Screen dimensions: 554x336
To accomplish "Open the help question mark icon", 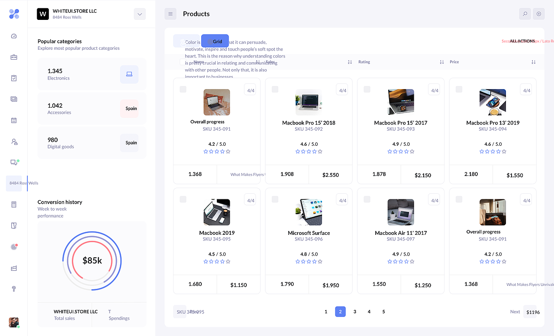I will (14, 289).
